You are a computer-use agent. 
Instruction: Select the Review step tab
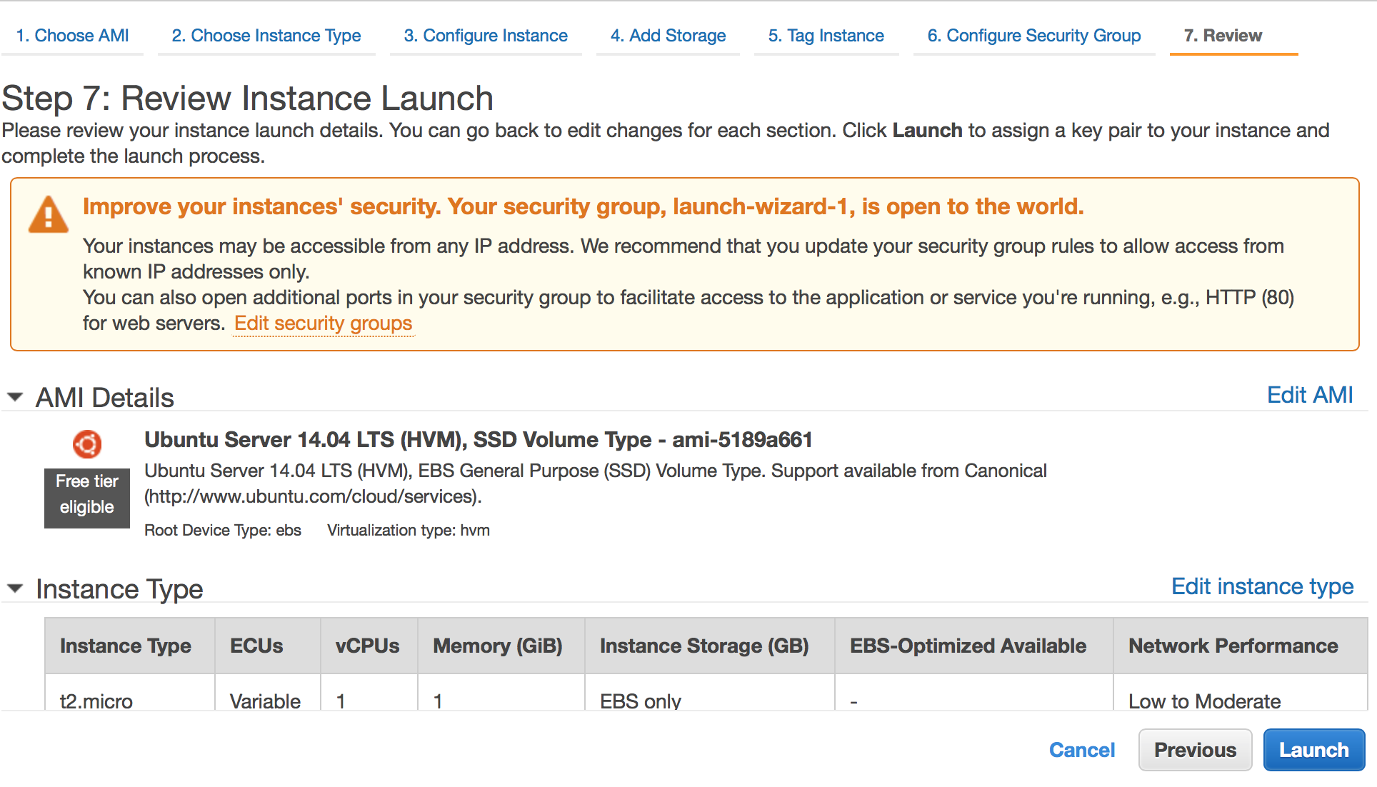point(1222,36)
